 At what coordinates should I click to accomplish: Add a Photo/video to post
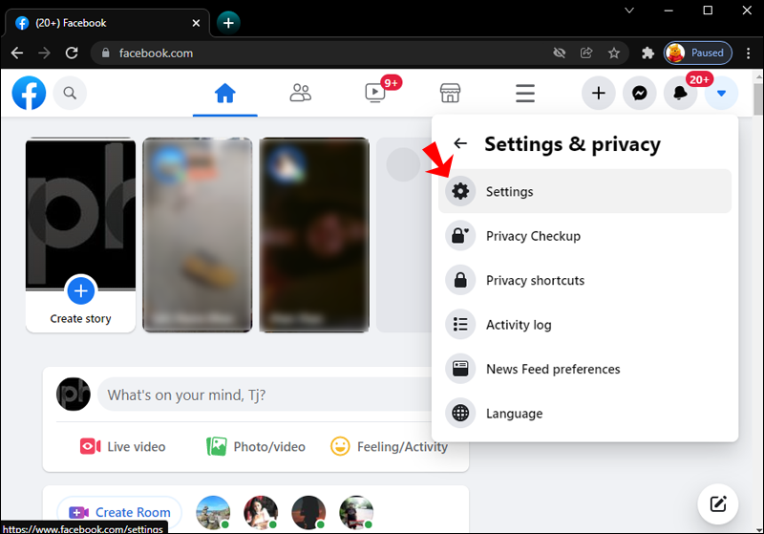tap(256, 446)
